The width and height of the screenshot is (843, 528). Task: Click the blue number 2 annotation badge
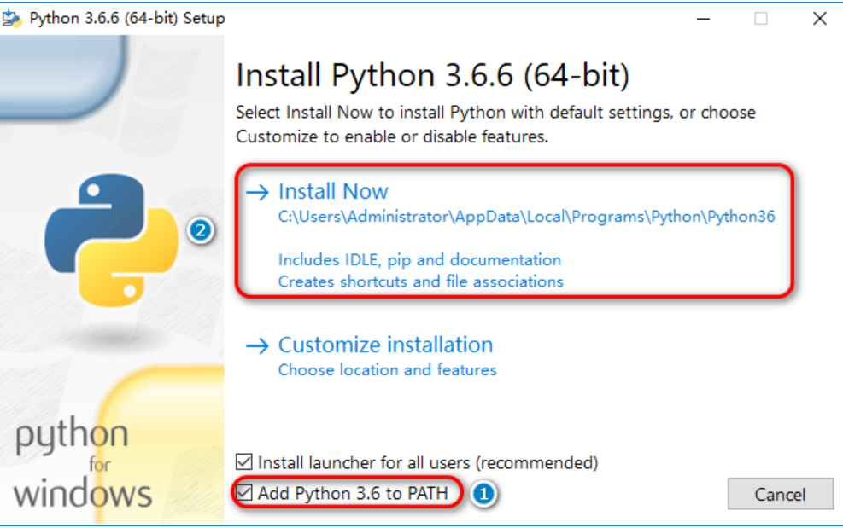point(201,230)
